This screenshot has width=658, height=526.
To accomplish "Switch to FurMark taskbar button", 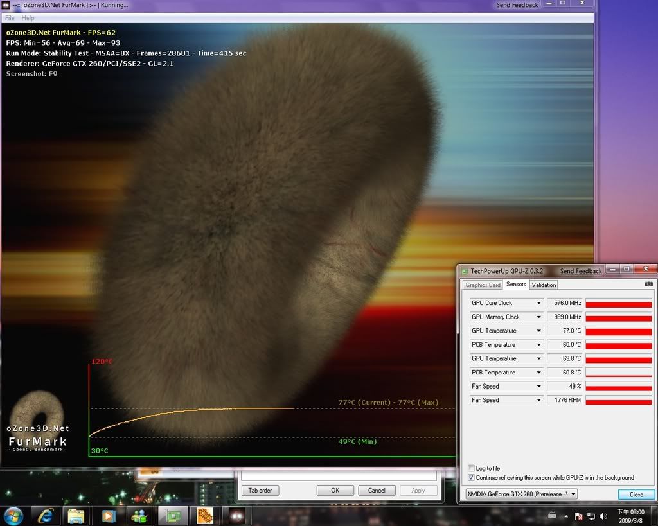I will pyautogui.click(x=236, y=516).
